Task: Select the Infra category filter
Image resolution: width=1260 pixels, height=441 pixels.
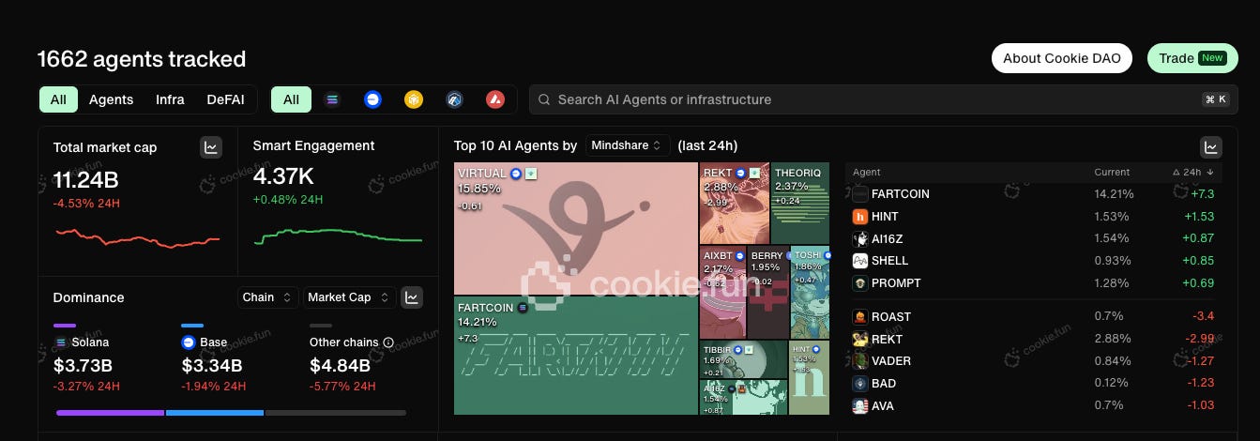Action: coord(170,99)
